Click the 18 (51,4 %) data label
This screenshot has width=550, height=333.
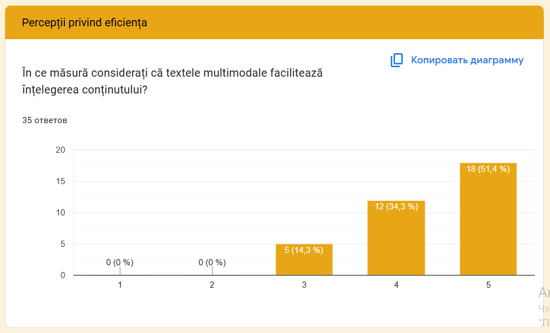point(488,169)
